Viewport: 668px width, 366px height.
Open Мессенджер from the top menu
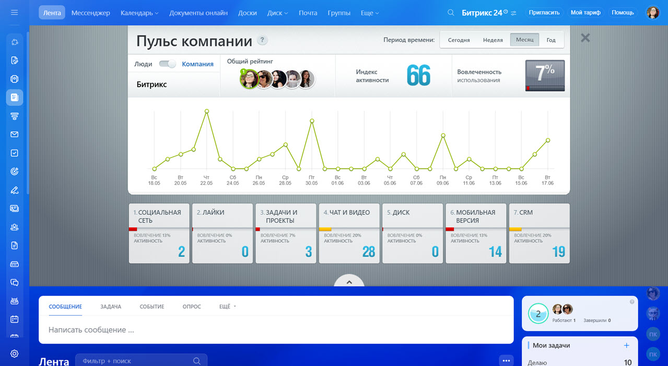(91, 13)
